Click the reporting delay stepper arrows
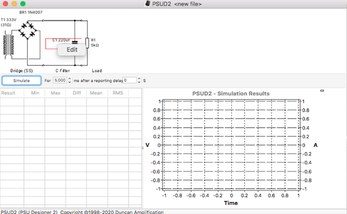Image resolution: width=347 pixels, height=214 pixels. pyautogui.click(x=139, y=80)
